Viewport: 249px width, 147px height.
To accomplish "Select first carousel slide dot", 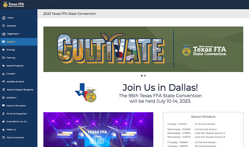I will pyautogui.click(x=142, y=76).
